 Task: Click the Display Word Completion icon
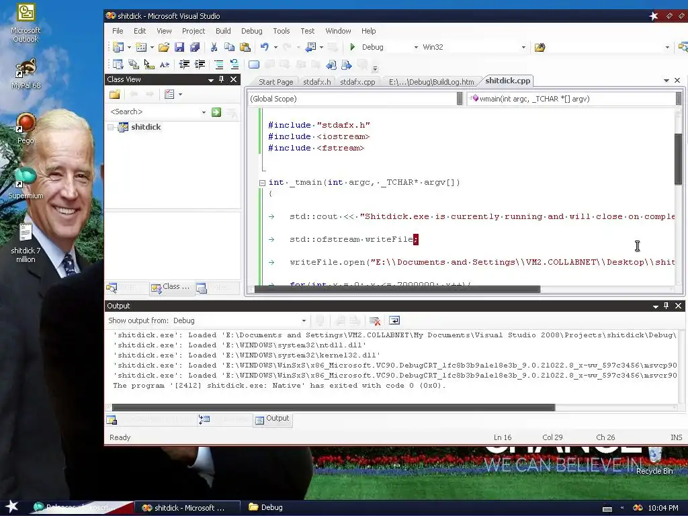165,64
